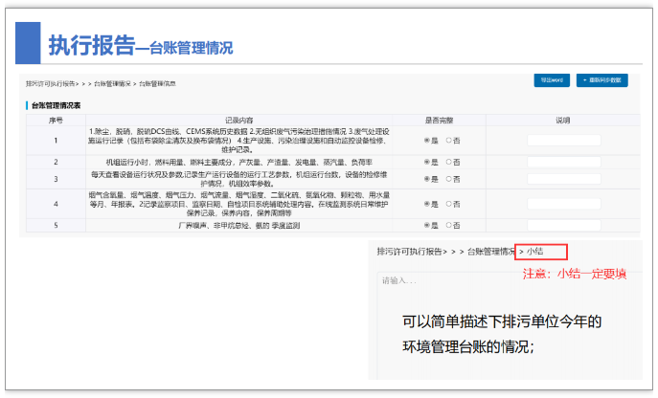This screenshot has height=398, width=658.
Task: Click row 2 content 机组运行小时、燃料用量
Action: (x=238, y=162)
